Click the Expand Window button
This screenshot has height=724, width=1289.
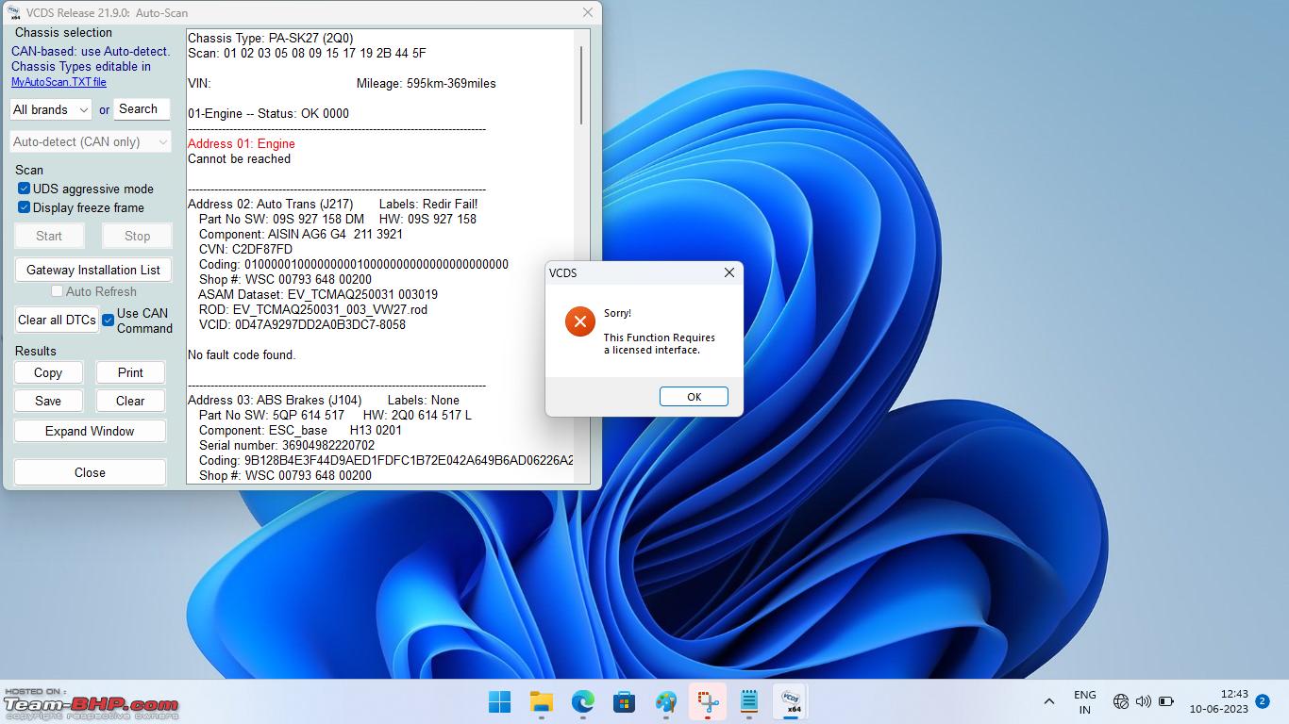[90, 431]
